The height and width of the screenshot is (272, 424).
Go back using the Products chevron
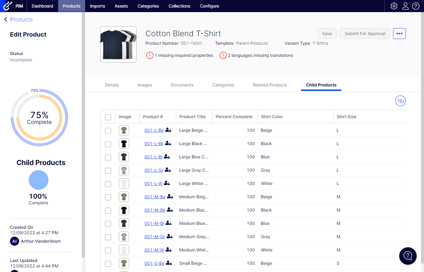point(6,20)
